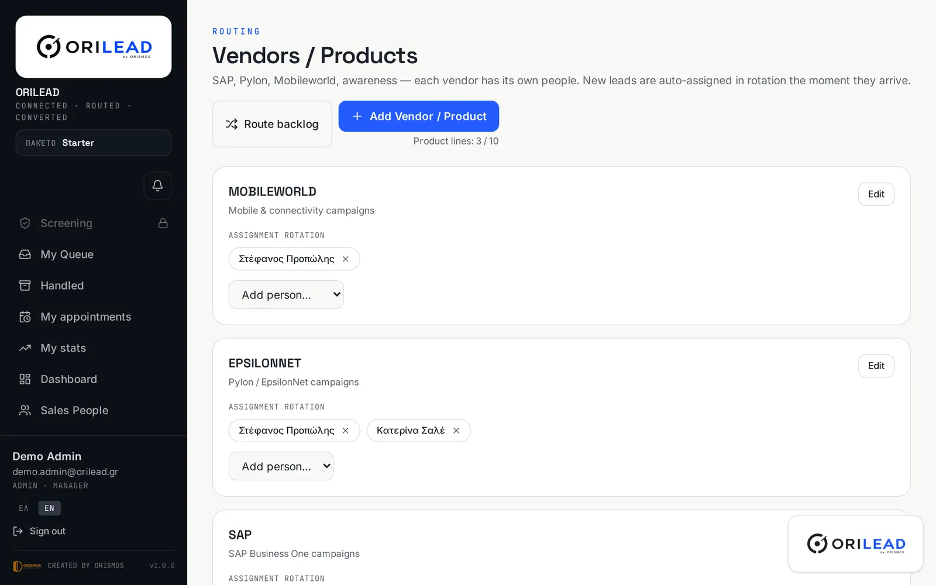Click the MOBILEWORLD vendor title
This screenshot has width=936, height=585.
(x=273, y=192)
